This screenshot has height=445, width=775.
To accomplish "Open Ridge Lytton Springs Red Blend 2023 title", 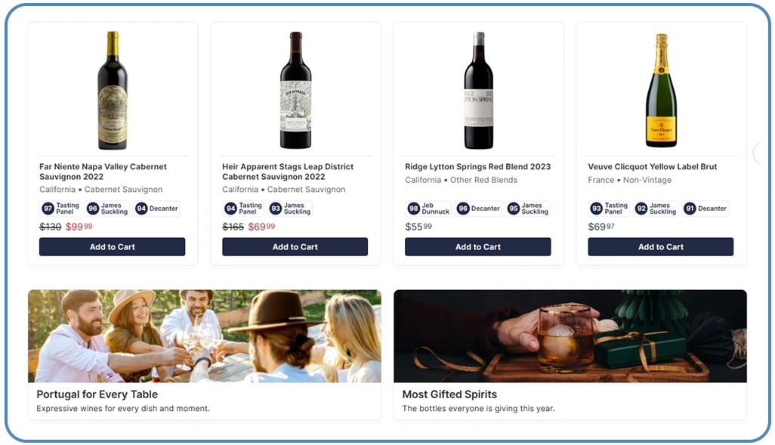I will (x=478, y=167).
